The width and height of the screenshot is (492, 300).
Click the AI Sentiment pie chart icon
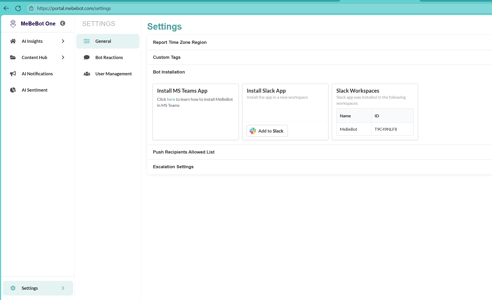click(13, 90)
